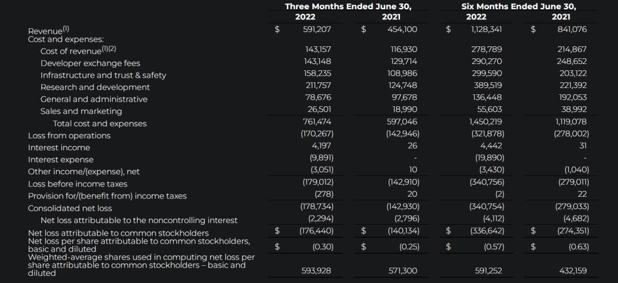Select the General and administrative label

pyautogui.click(x=94, y=99)
